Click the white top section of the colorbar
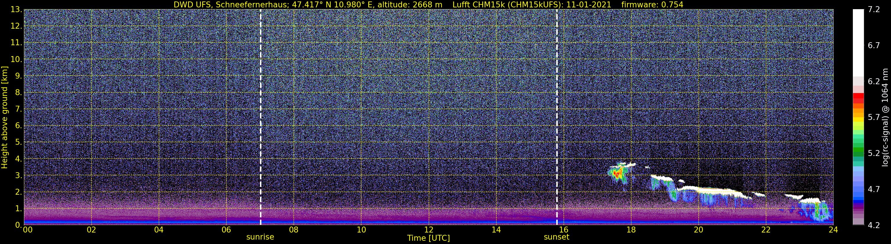This screenshot has width=891, height=244. (858, 43)
